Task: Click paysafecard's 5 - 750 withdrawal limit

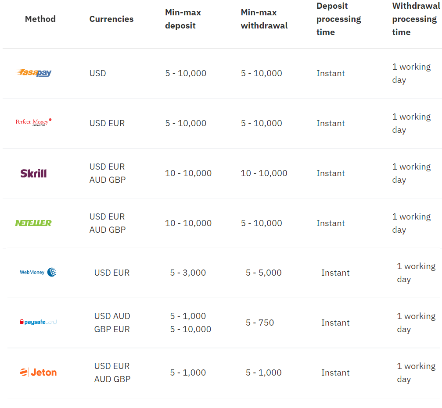Action: point(260,323)
